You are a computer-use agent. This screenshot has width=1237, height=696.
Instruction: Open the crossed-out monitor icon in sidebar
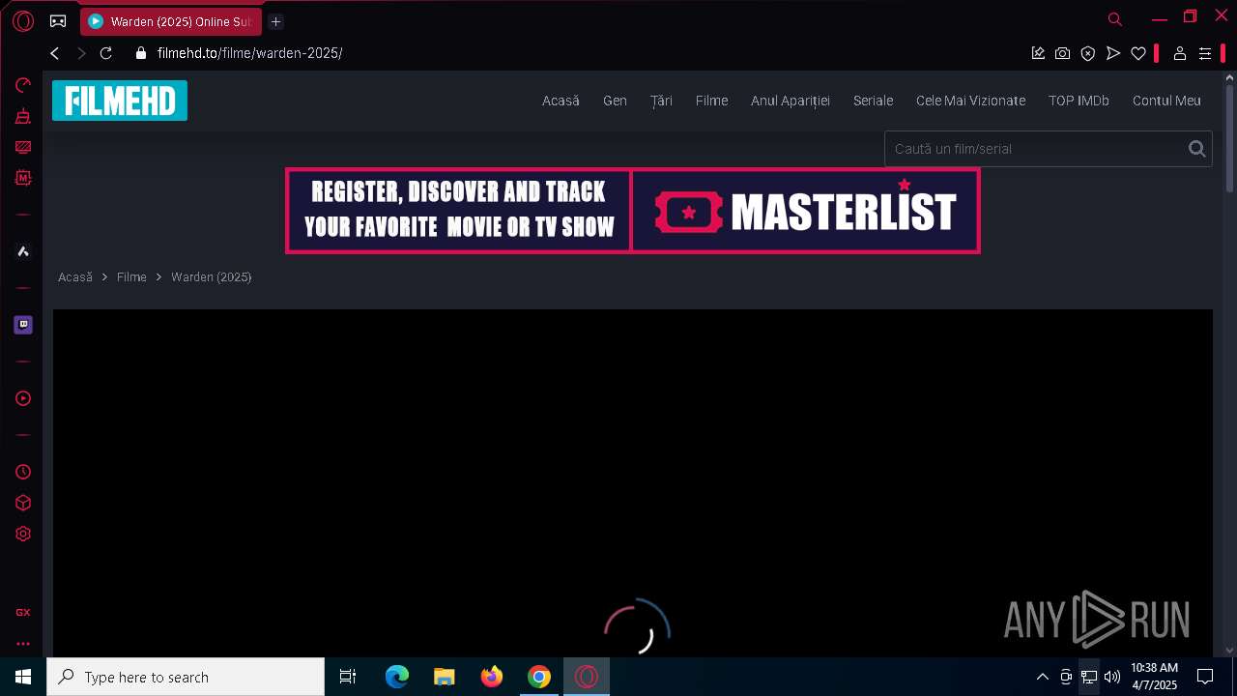(23, 147)
